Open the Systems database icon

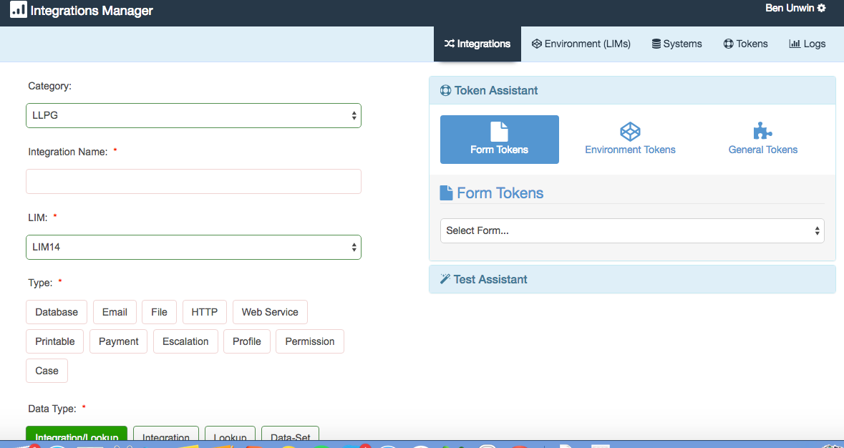click(x=655, y=44)
